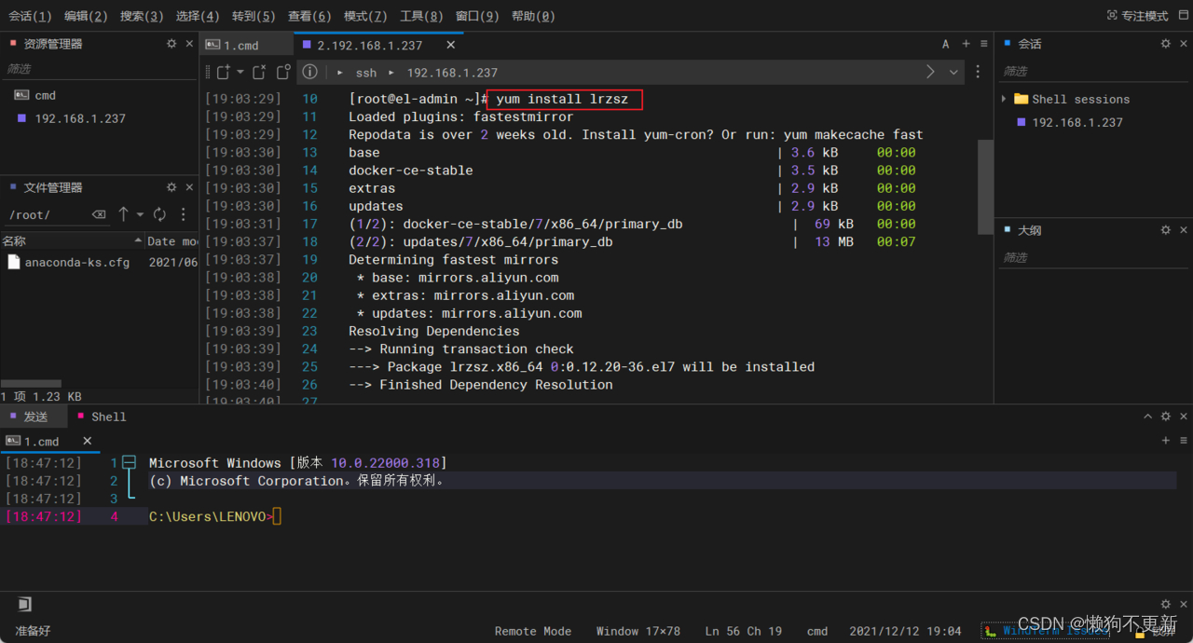Open the 搜索 (Search) menu
The image size is (1193, 643).
(x=142, y=16)
